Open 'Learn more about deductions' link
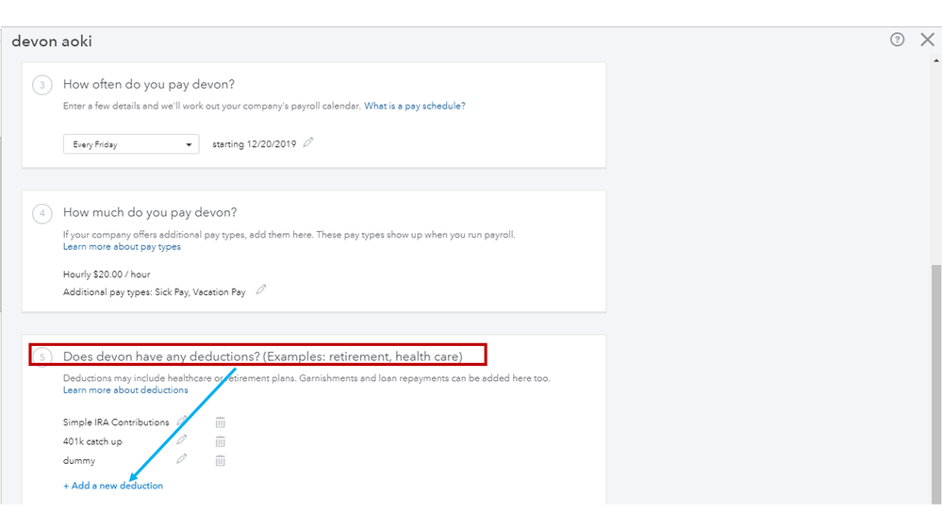 (125, 390)
